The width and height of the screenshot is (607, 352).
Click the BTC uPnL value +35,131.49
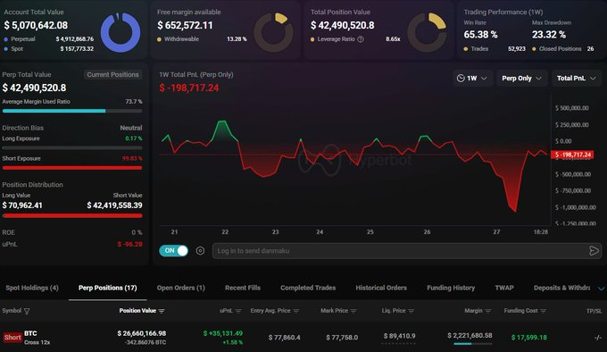click(223, 333)
